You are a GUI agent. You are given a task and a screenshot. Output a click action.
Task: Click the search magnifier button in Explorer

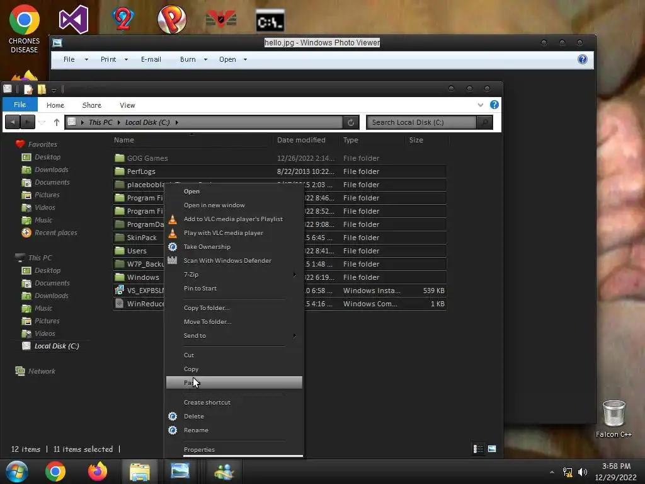[x=484, y=122]
